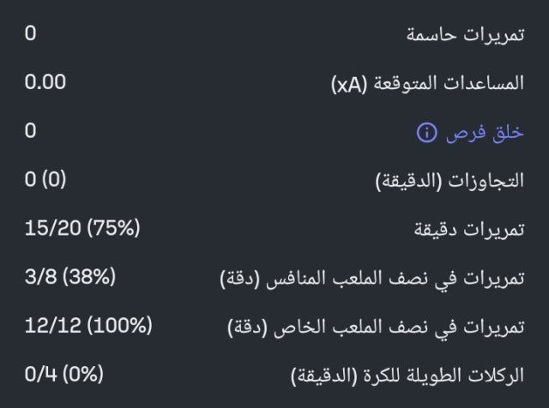Viewport: 549px width, 408px height.
Task: Click the 3/8 opposition half passes fraction
Action: click(x=39, y=279)
